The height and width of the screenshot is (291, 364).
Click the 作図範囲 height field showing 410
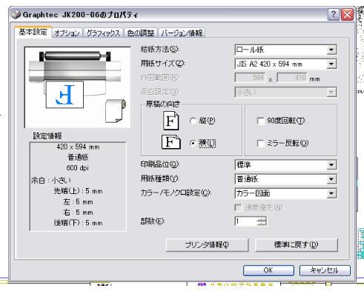[x=291, y=78]
